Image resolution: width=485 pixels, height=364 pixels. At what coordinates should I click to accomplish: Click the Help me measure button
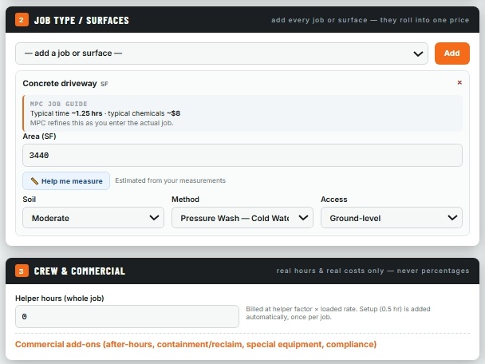[66, 181]
